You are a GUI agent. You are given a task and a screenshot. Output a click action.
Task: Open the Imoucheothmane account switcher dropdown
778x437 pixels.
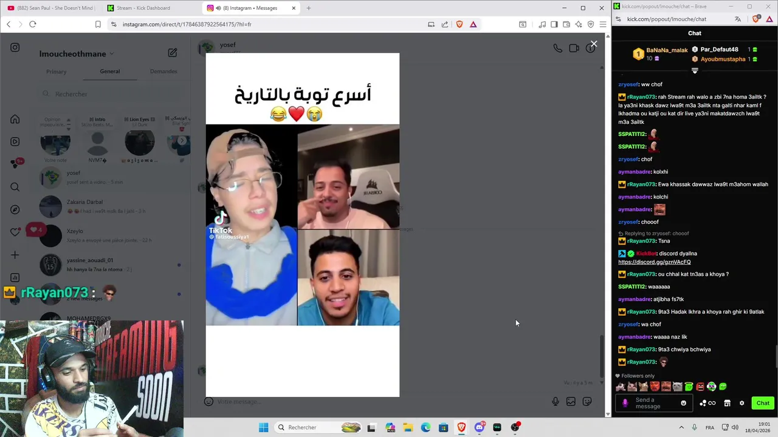[x=76, y=53]
